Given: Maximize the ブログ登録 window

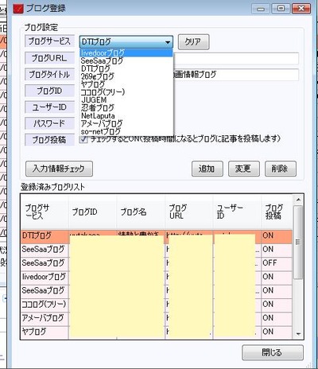Looking at the screenshot, I should [281, 9].
